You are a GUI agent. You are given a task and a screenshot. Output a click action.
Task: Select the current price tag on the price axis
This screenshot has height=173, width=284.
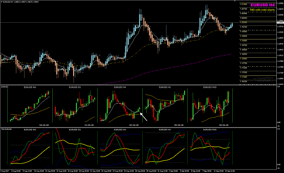point(280,22)
